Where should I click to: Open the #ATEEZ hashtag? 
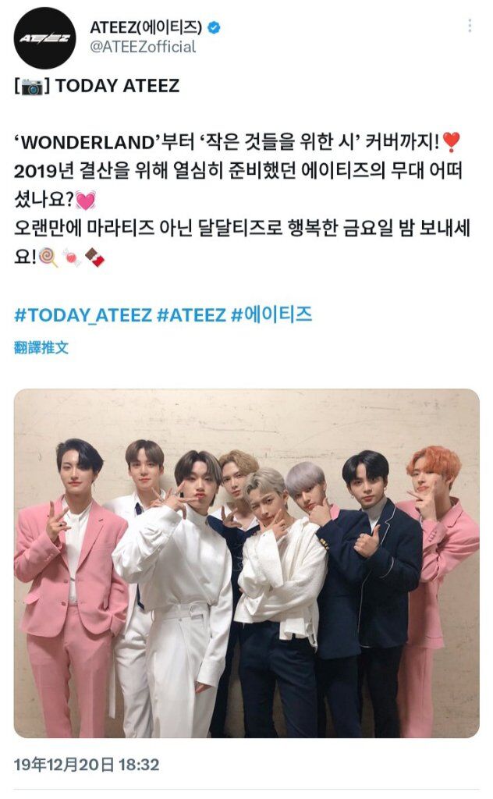coord(191,315)
